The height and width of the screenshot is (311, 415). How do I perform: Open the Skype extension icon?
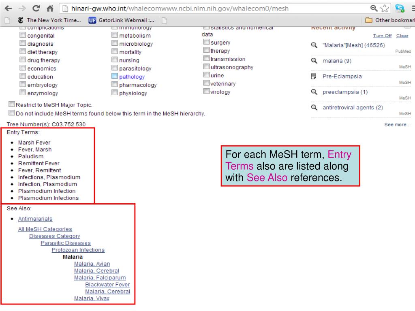pyautogui.click(x=400, y=9)
